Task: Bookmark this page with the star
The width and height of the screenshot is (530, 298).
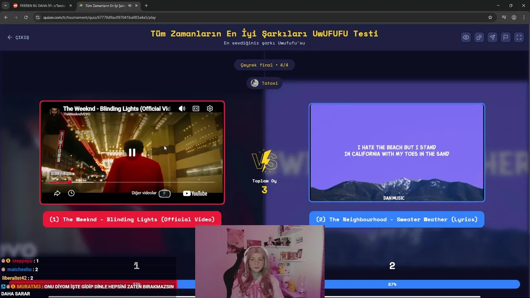Action: 490,17
